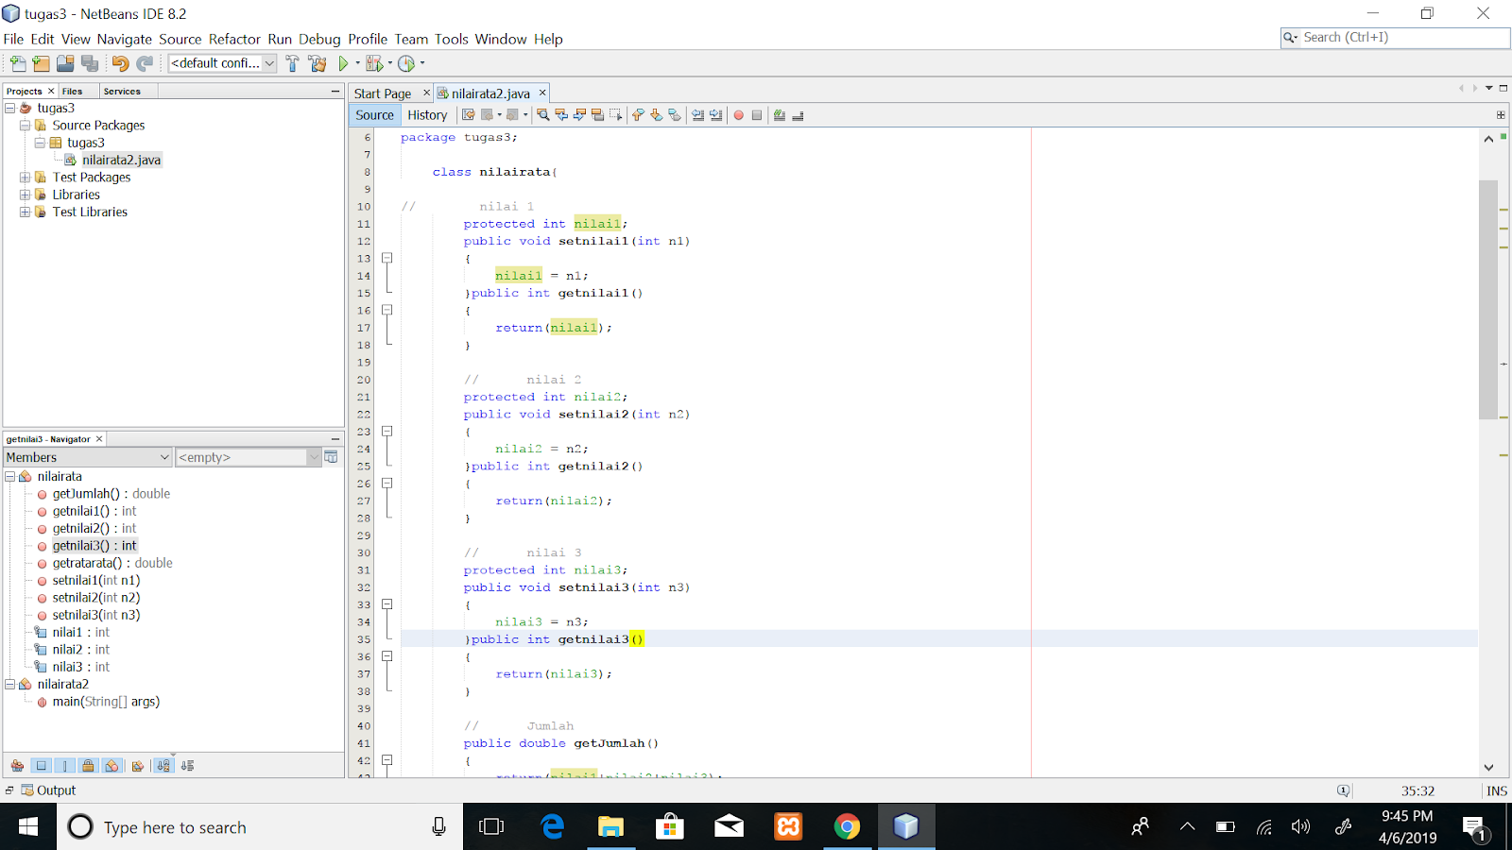
Task: Click the Type here to search taskbar field
Action: click(236, 826)
